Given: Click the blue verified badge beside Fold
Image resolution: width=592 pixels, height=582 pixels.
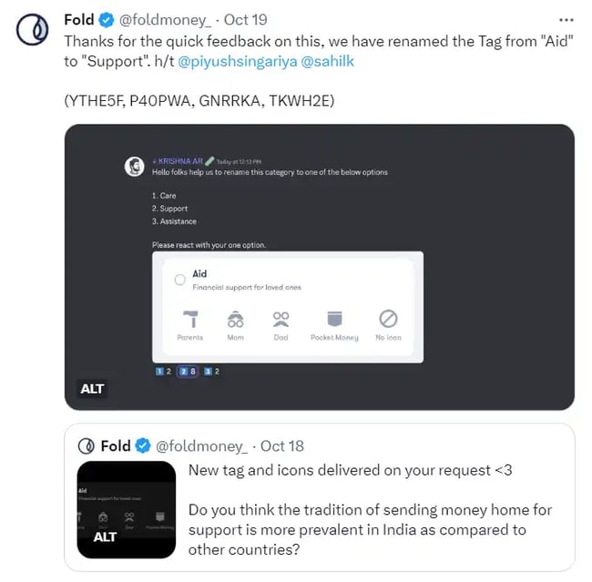Looking at the screenshot, I should [x=106, y=19].
